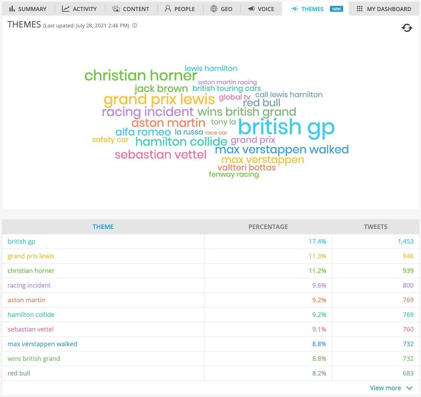Click 'tony la' in the word cloud
Screen dimensions: 421x397
coord(223,122)
